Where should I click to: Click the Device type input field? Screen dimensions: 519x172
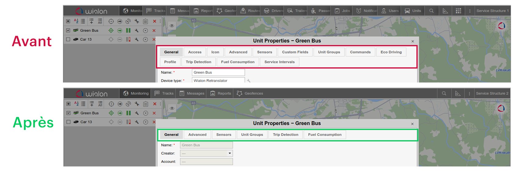pos(218,81)
